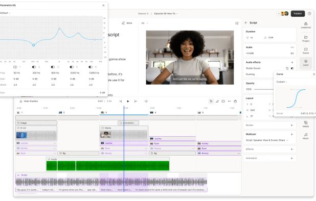Select scene 4 marker in timeline

coord(153,113)
